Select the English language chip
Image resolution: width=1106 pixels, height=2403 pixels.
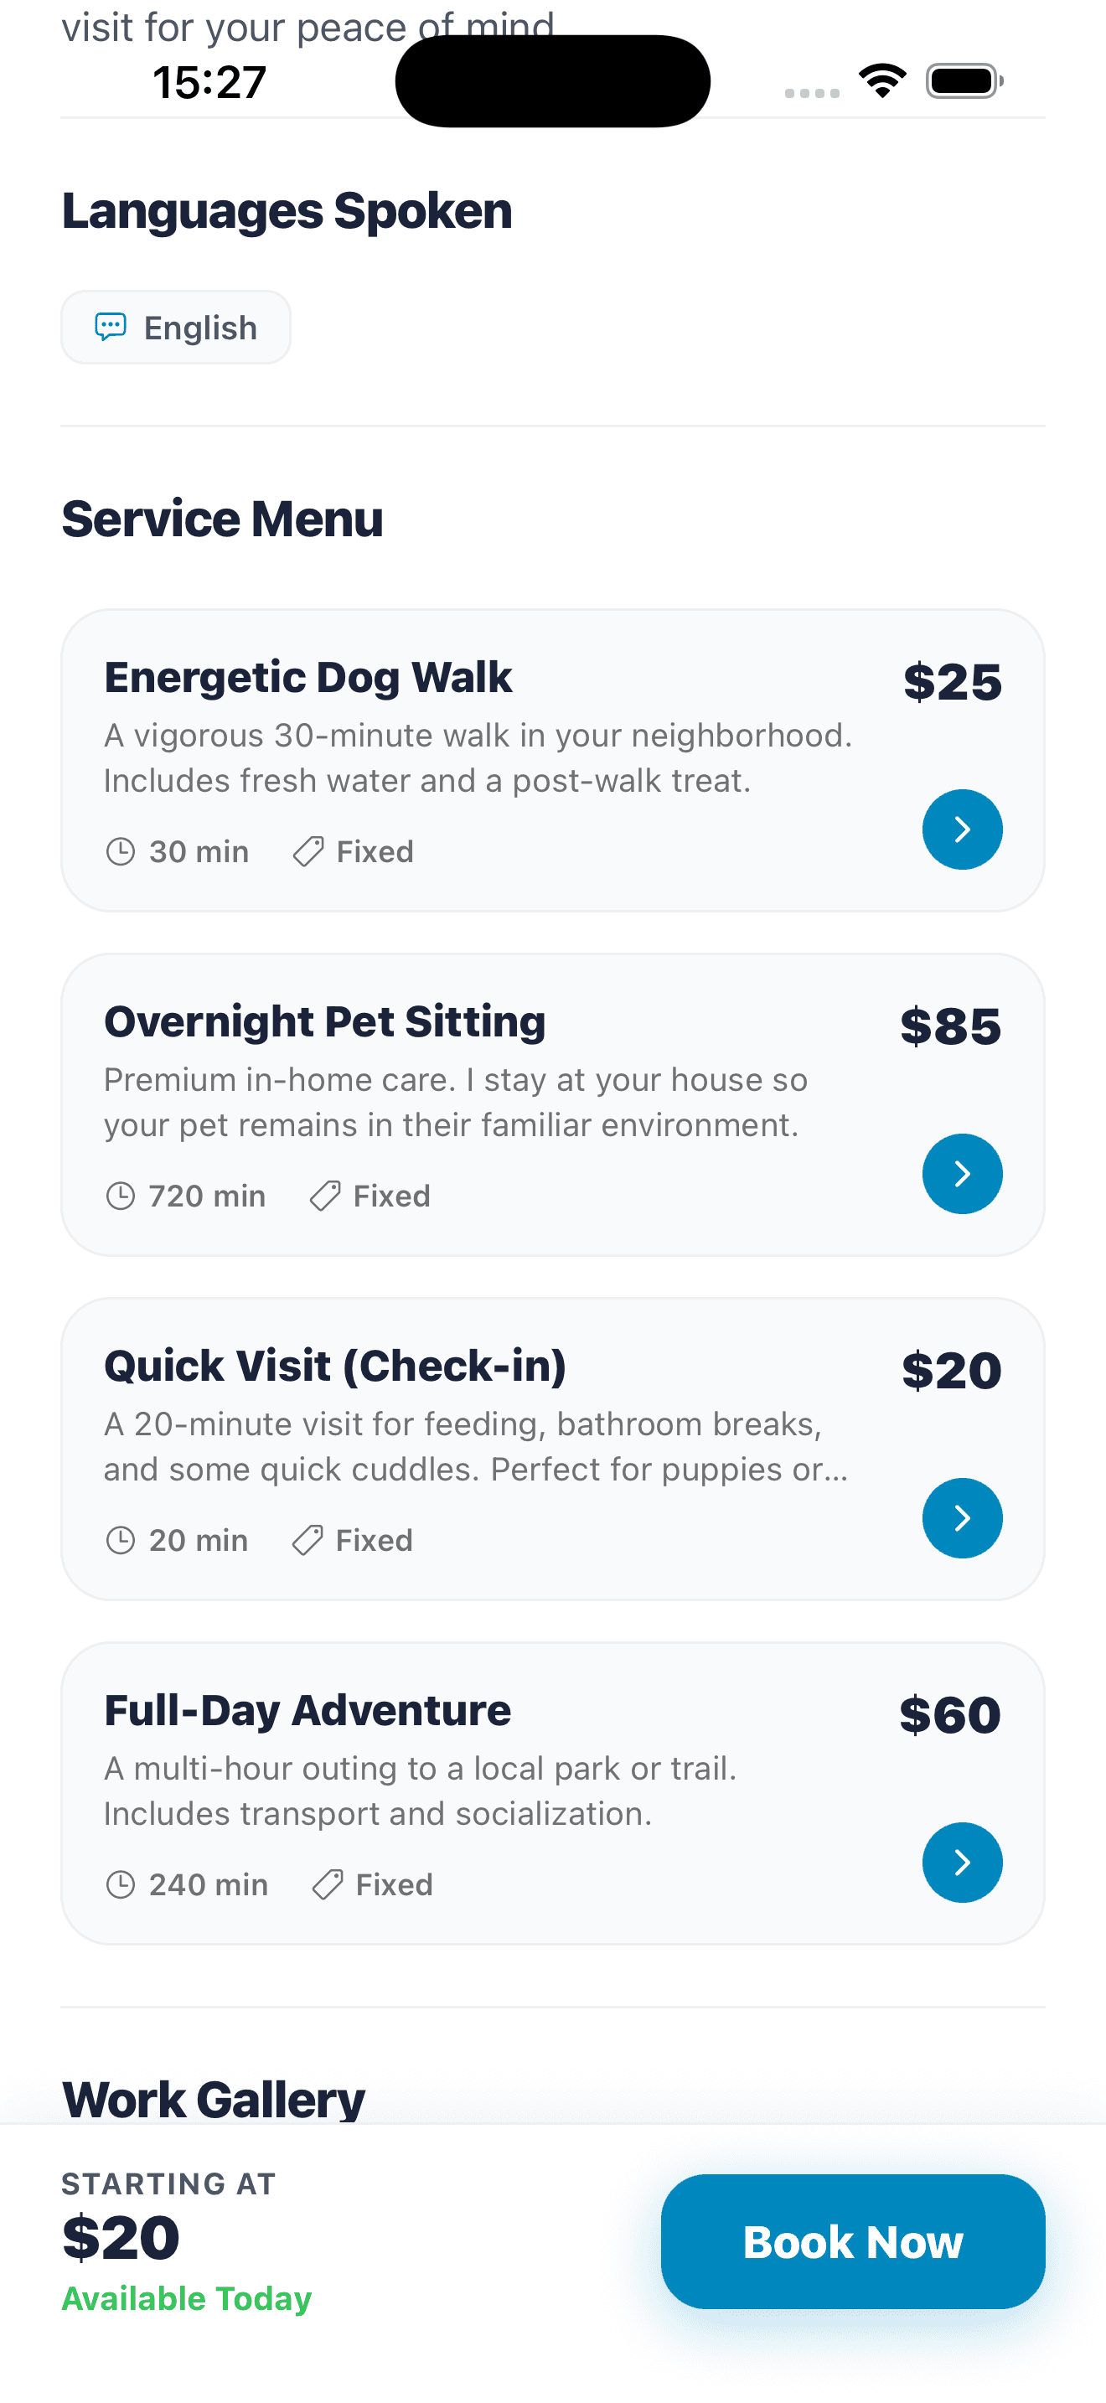(176, 328)
